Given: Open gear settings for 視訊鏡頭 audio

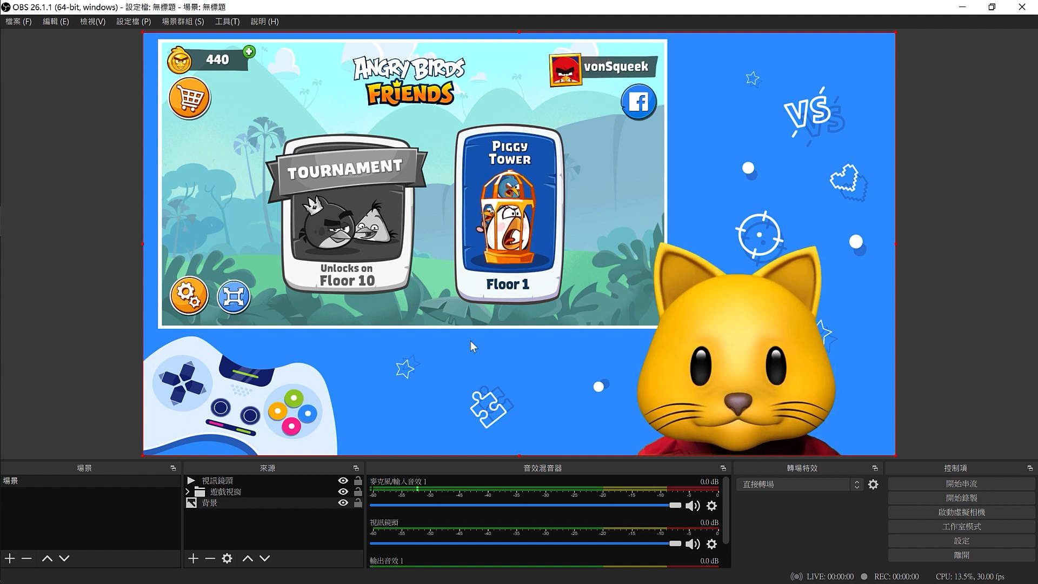Looking at the screenshot, I should [711, 544].
